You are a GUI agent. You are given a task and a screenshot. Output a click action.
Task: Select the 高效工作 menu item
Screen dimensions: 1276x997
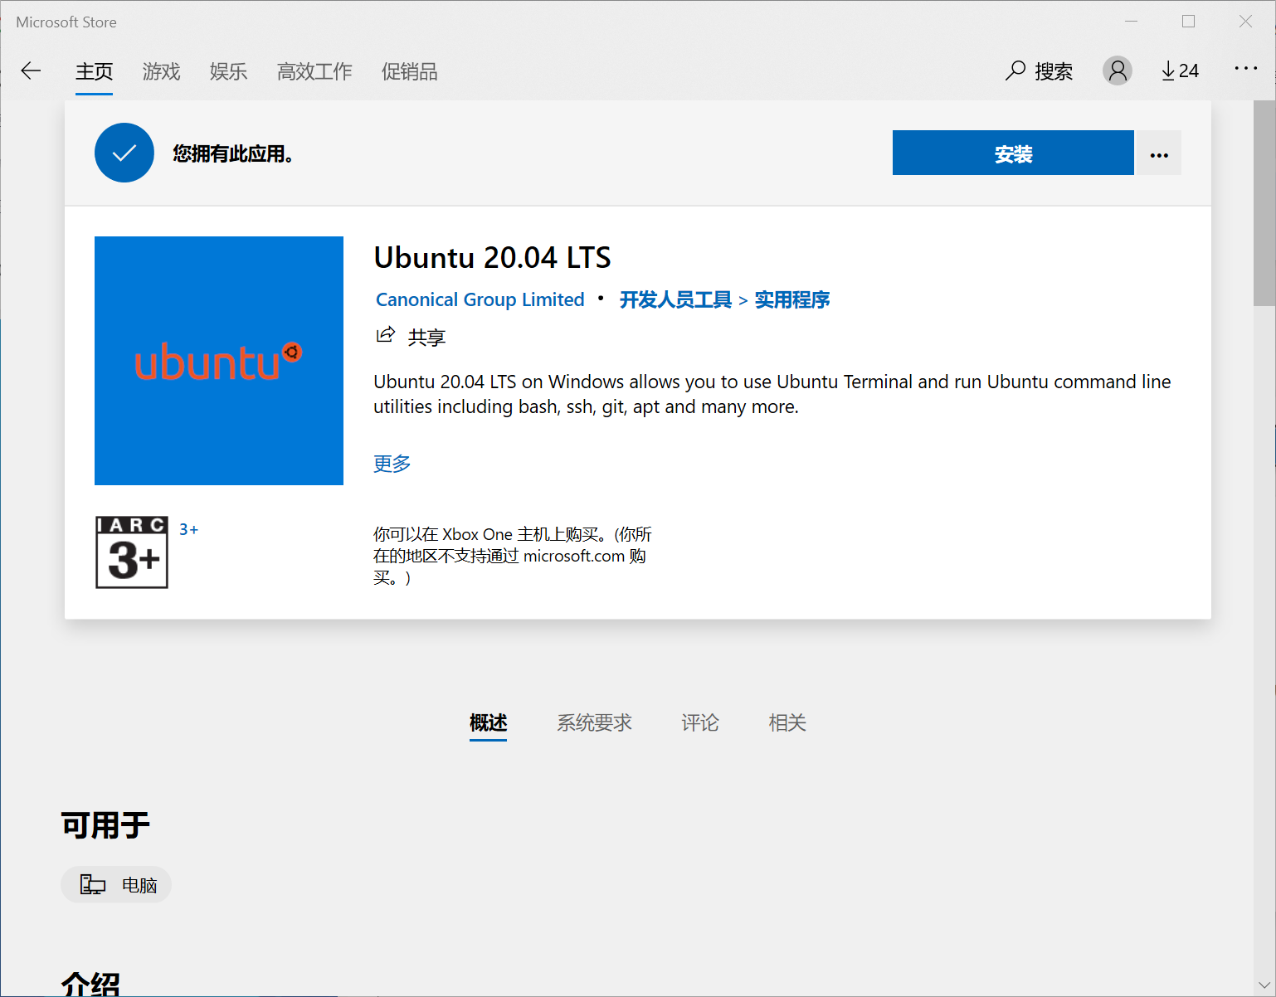click(314, 72)
